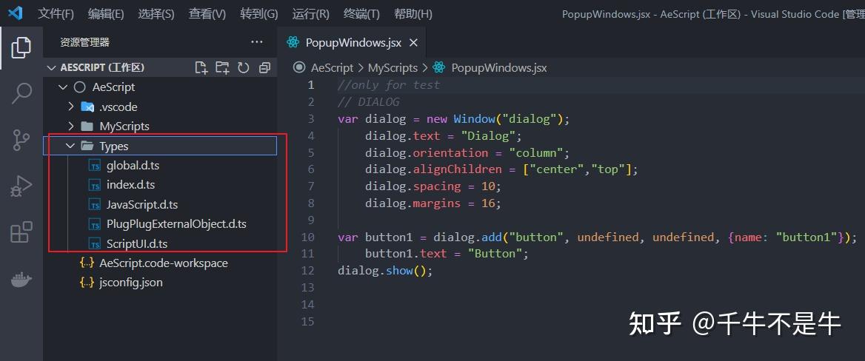Open the Search view in activity bar

click(21, 94)
